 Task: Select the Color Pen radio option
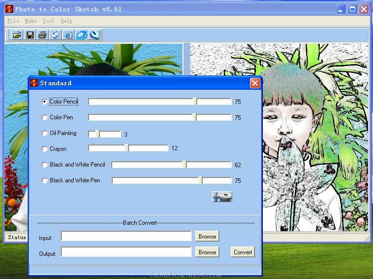pos(45,118)
